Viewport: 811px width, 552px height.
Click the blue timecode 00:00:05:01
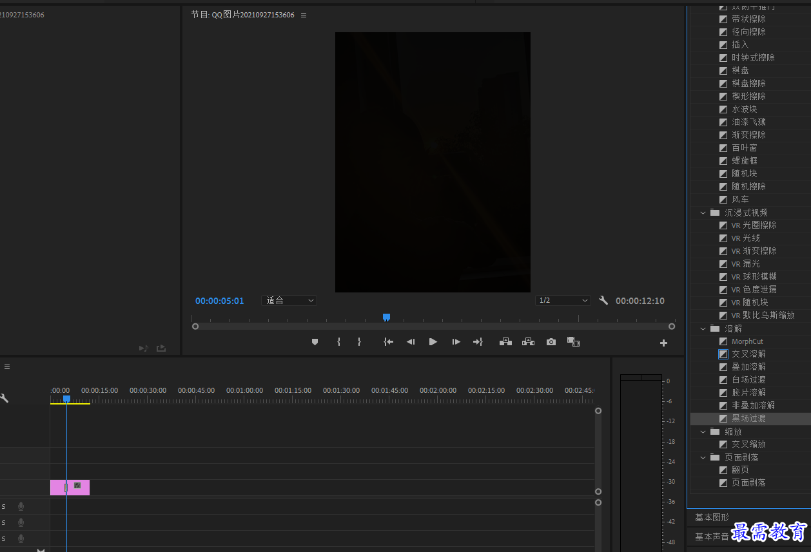(220, 301)
